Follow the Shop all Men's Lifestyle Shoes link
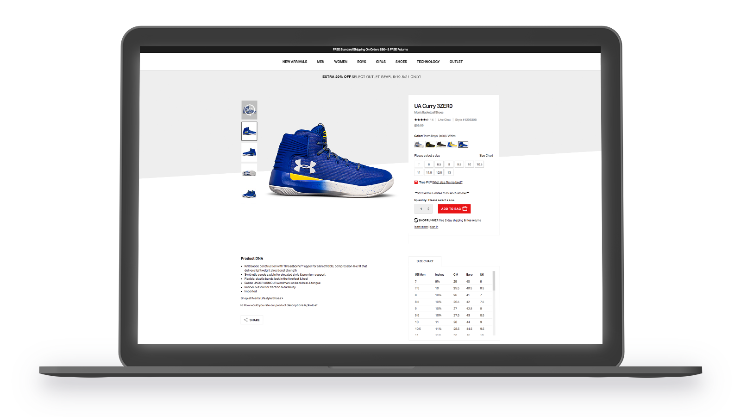 (262, 298)
